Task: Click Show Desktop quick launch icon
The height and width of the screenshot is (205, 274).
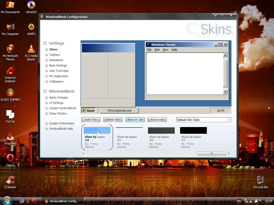Action: click(22, 201)
